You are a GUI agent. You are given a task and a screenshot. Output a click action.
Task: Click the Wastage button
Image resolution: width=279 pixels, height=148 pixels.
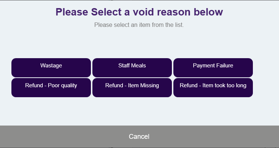(x=51, y=68)
